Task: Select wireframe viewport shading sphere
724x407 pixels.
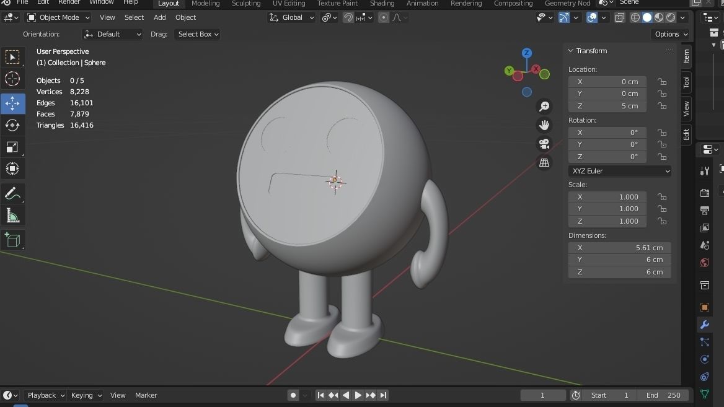Action: [635, 17]
